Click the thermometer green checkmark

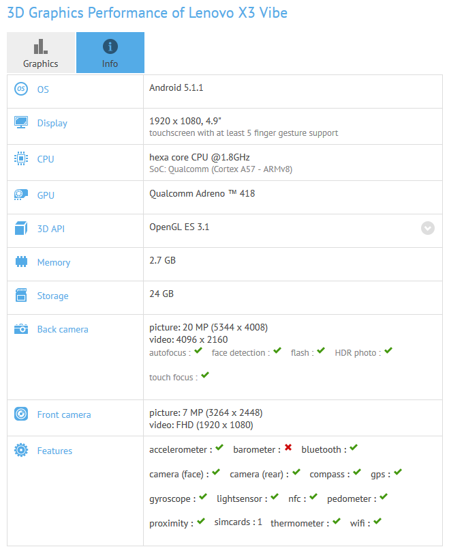coord(337,521)
